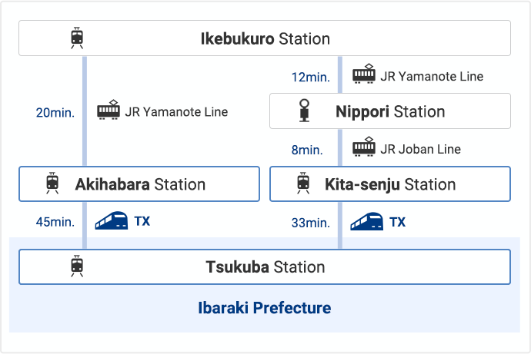531x354 pixels.
Task: Select the Nippori Station text
Action: [x=390, y=112]
